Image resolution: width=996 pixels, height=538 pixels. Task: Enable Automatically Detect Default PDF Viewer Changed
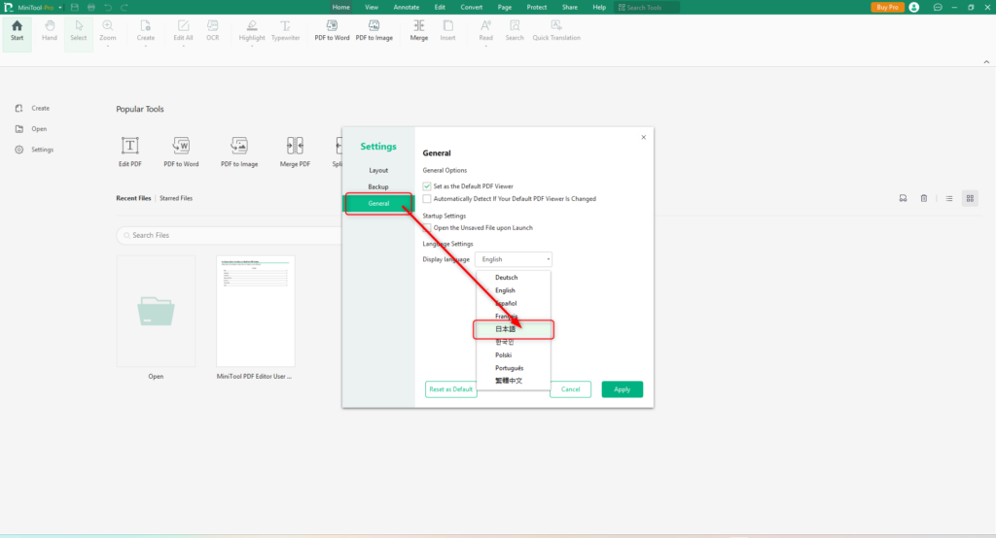point(427,198)
